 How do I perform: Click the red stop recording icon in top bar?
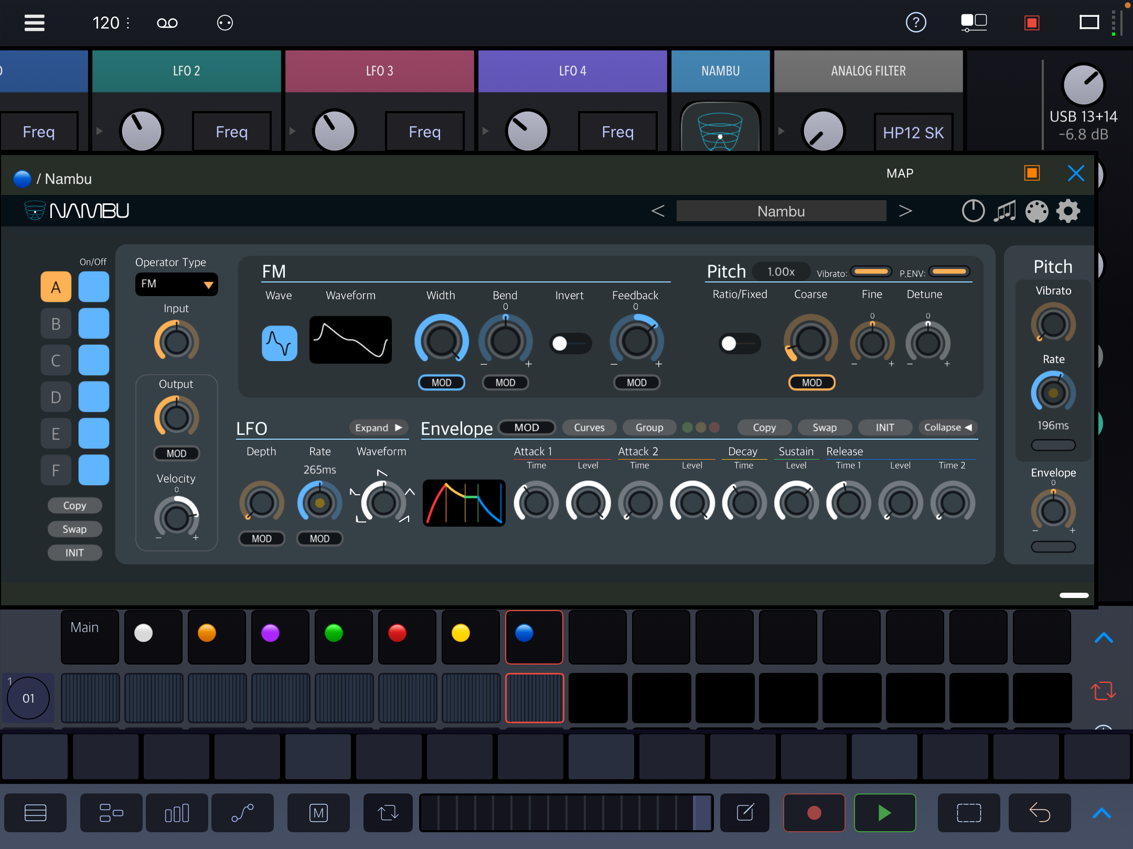(1032, 23)
